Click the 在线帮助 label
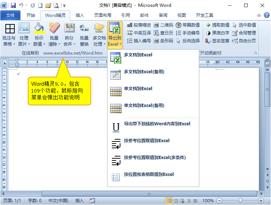271x205 pixels. click(x=30, y=53)
